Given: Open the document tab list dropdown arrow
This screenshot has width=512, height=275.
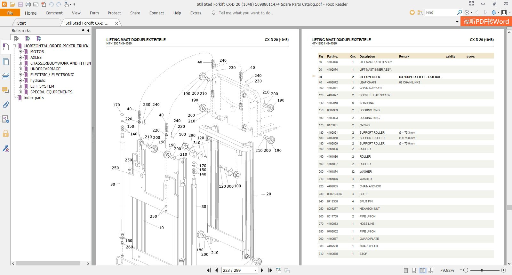Looking at the screenshot, I should [x=457, y=22].
